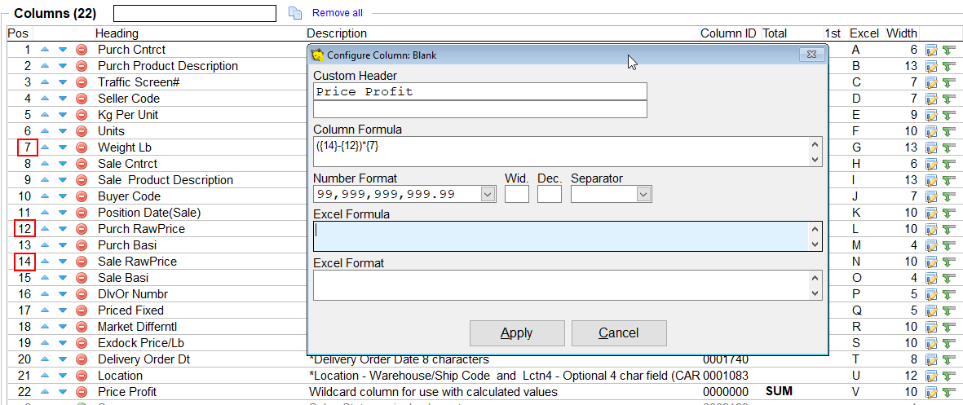Screen dimensions: 963x405
Task: Open the Separator dropdown
Action: tap(644, 195)
